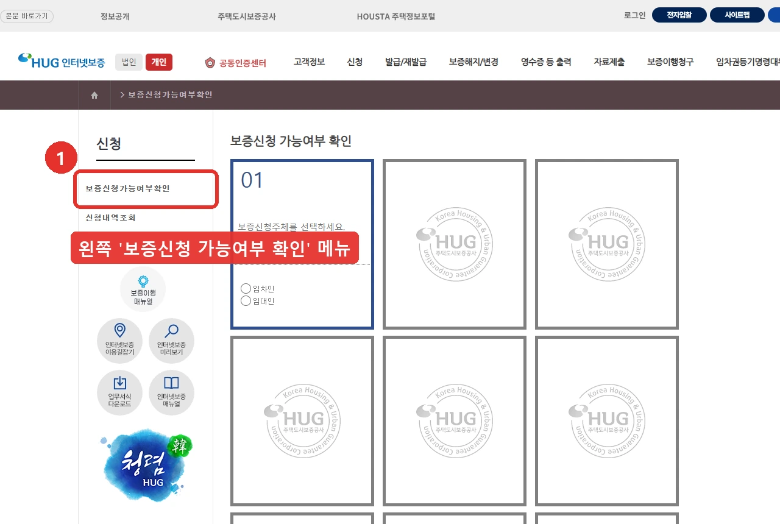The width and height of the screenshot is (780, 524).
Task: Open the 신청 top menu
Action: pyautogui.click(x=355, y=62)
